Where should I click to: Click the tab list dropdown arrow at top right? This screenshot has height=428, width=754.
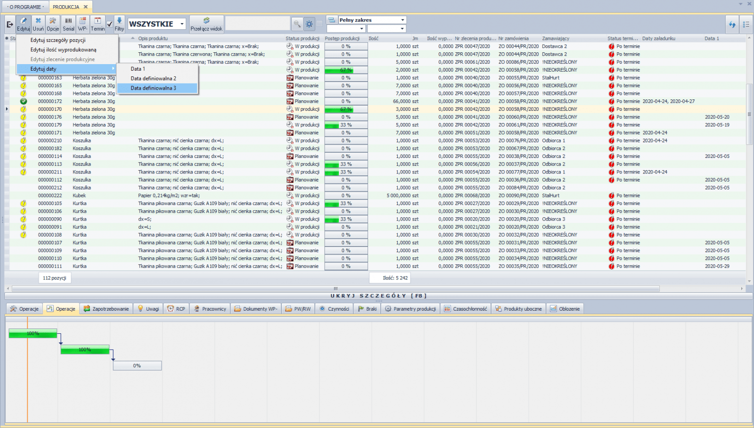coord(741,4)
